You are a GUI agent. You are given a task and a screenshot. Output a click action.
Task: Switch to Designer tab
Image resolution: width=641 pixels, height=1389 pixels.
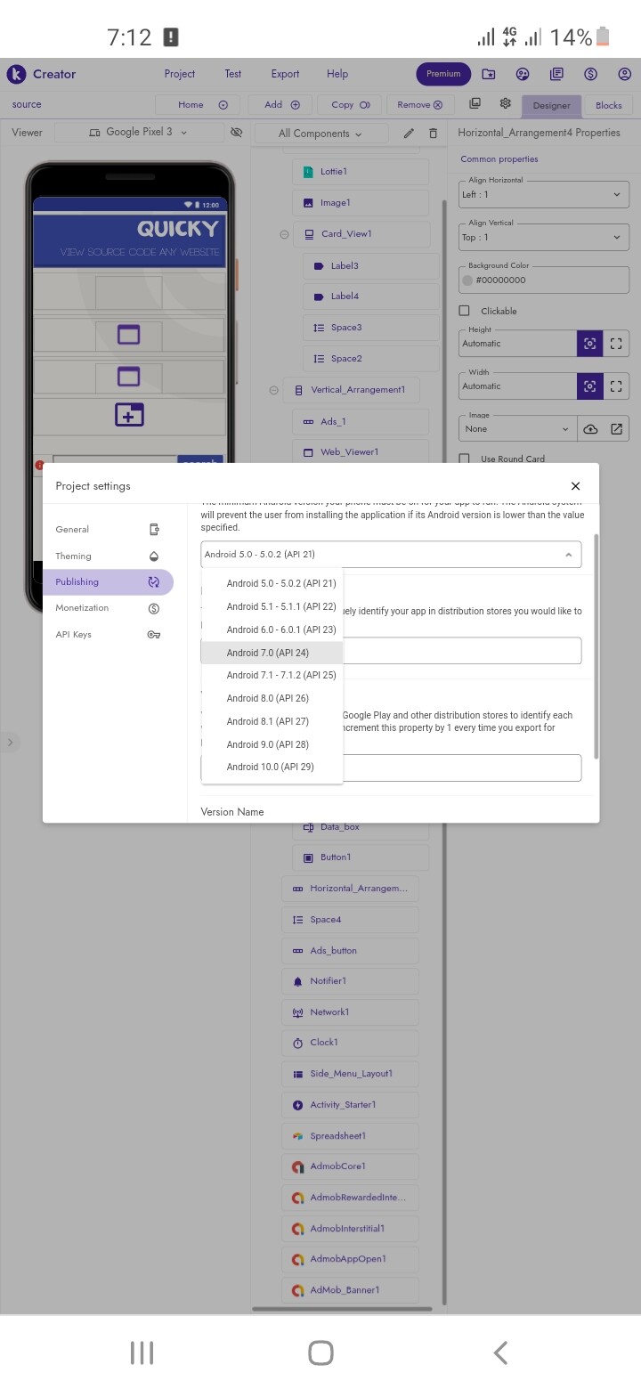551,105
